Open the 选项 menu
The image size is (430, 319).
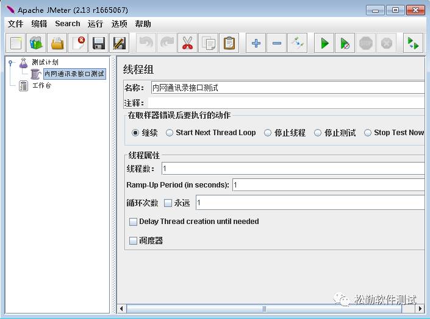coord(119,24)
